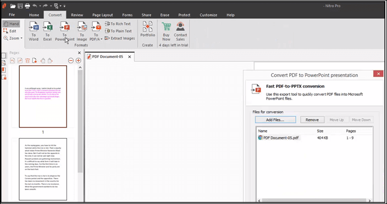Select Extract Images in Formats group
This screenshot has height=204, width=387.
click(120, 38)
